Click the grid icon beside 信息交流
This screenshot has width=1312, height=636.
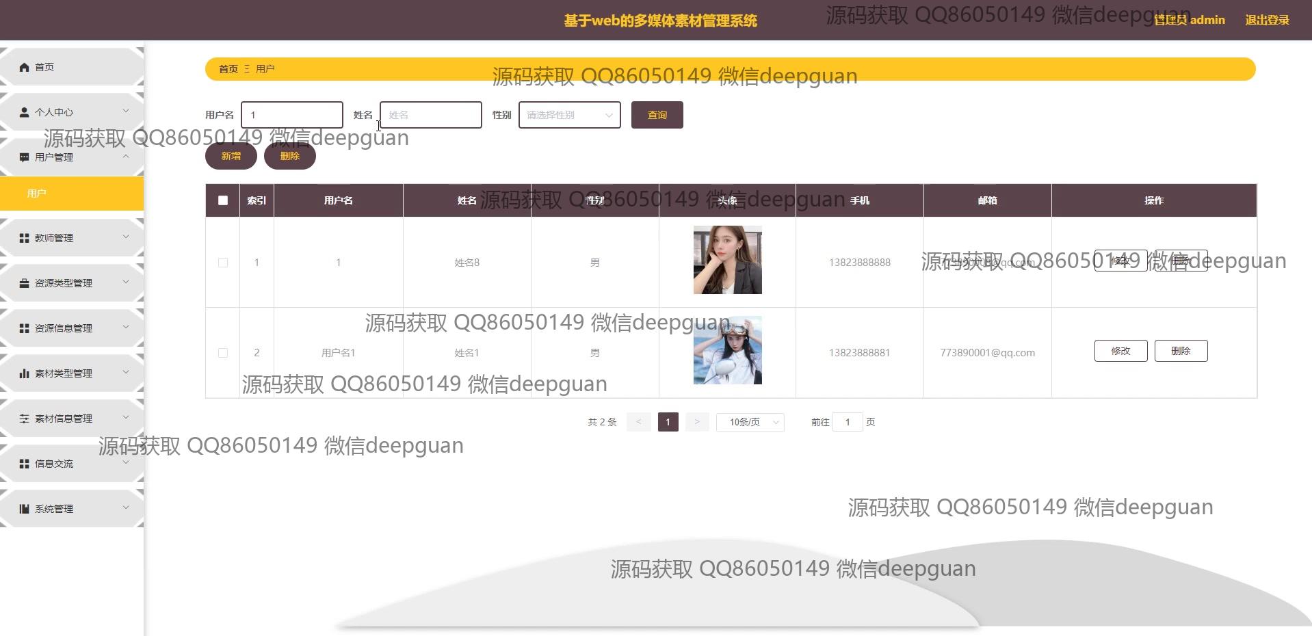(x=25, y=464)
